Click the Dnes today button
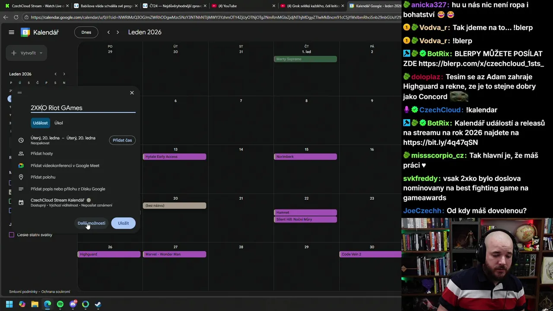This screenshot has height=311, width=553. click(86, 32)
